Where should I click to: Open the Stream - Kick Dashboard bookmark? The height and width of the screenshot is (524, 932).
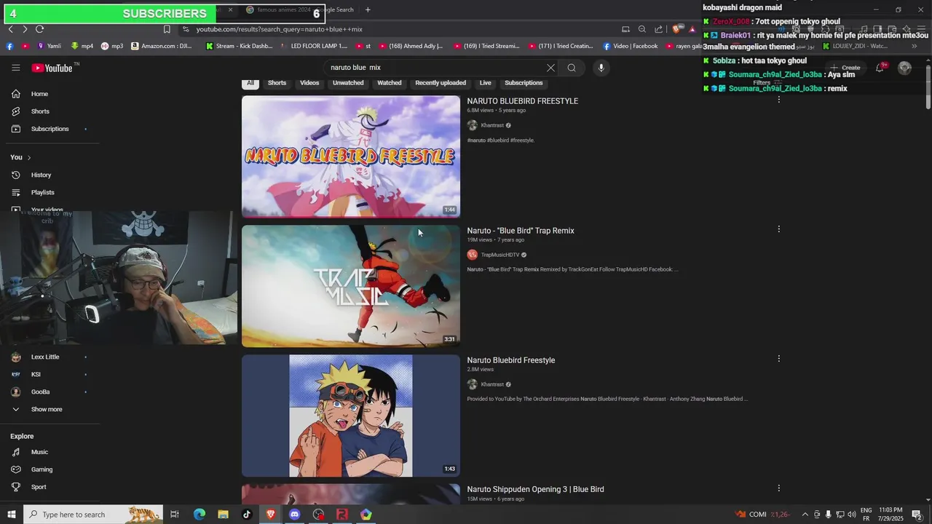coord(239,46)
